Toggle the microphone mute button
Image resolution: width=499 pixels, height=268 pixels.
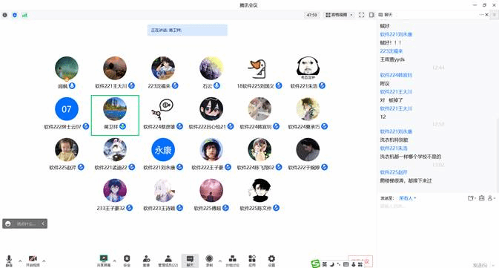point(9,261)
